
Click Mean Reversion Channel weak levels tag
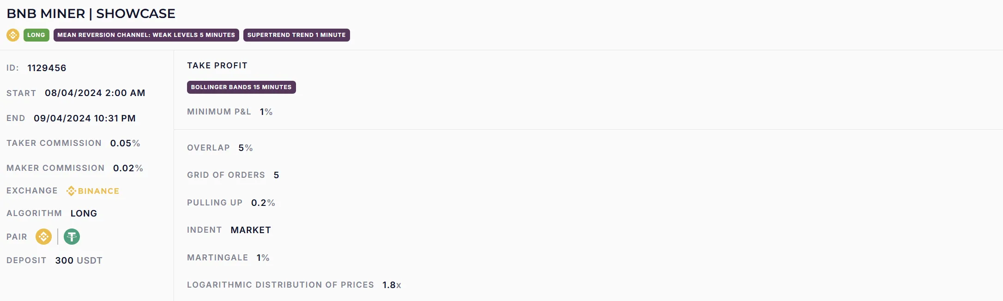pyautogui.click(x=146, y=35)
